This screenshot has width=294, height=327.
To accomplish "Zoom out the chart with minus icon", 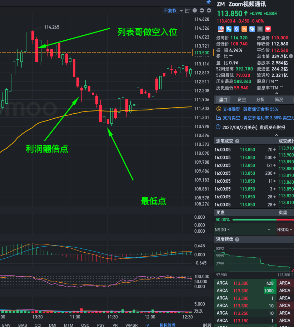I will click(201, 11).
